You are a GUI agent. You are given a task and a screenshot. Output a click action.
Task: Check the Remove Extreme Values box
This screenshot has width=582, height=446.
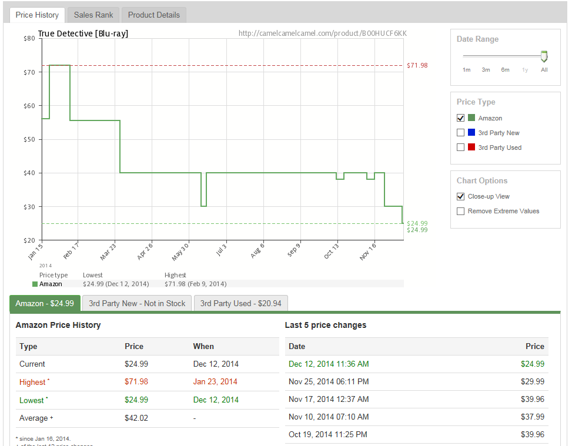click(x=460, y=211)
